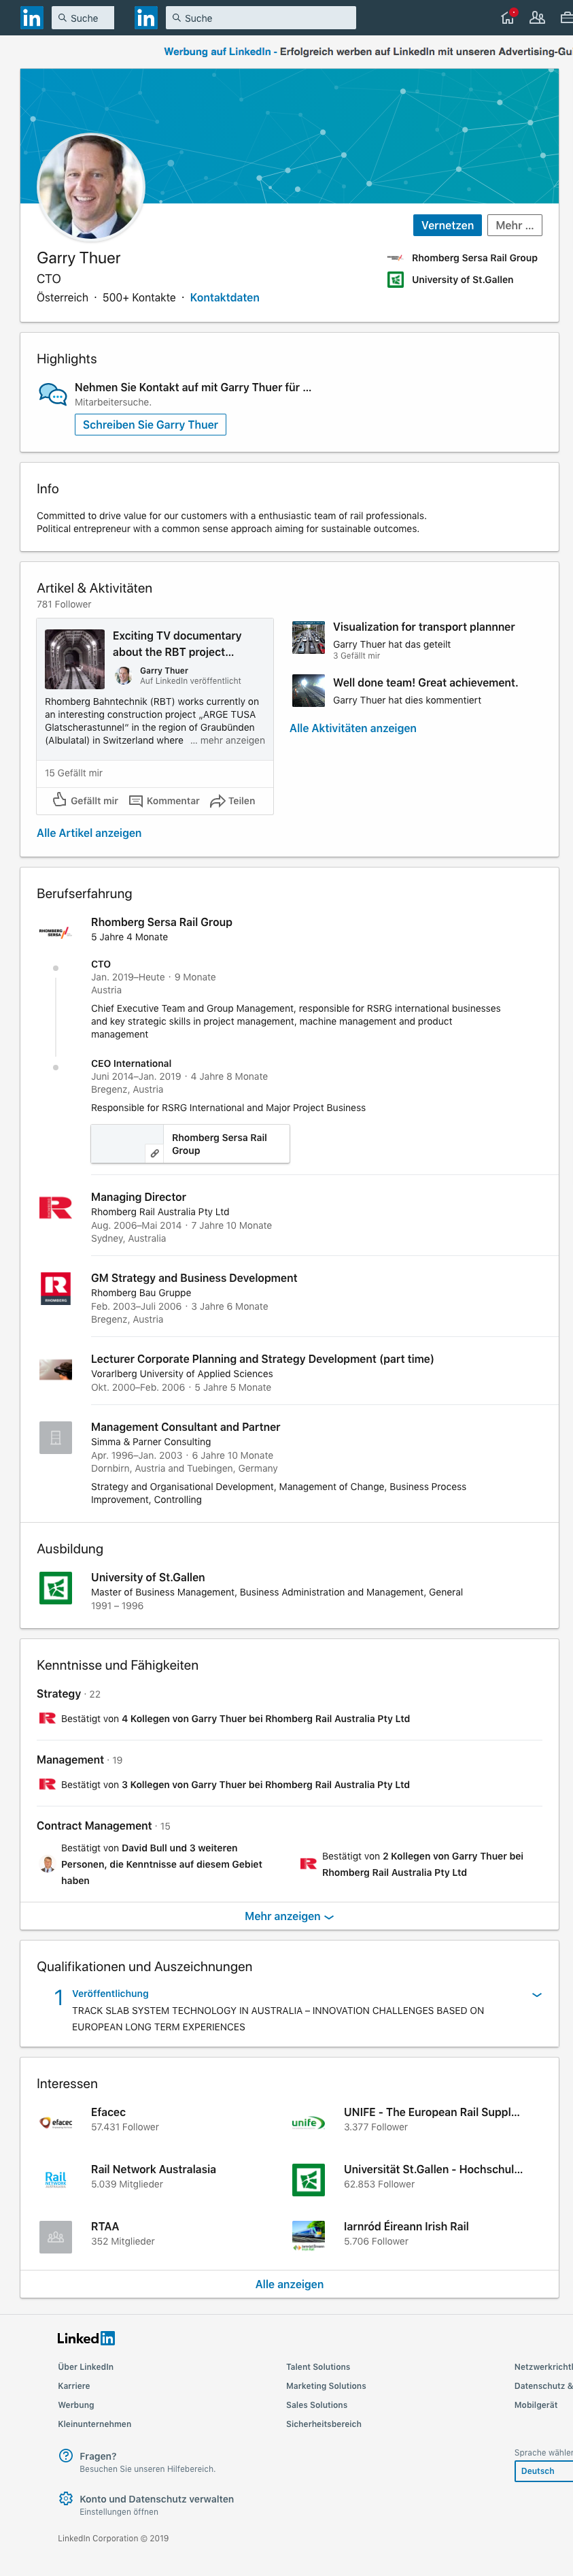Click the chat bubble icon under Highlights
Image resolution: width=573 pixels, height=2576 pixels.
point(52,394)
